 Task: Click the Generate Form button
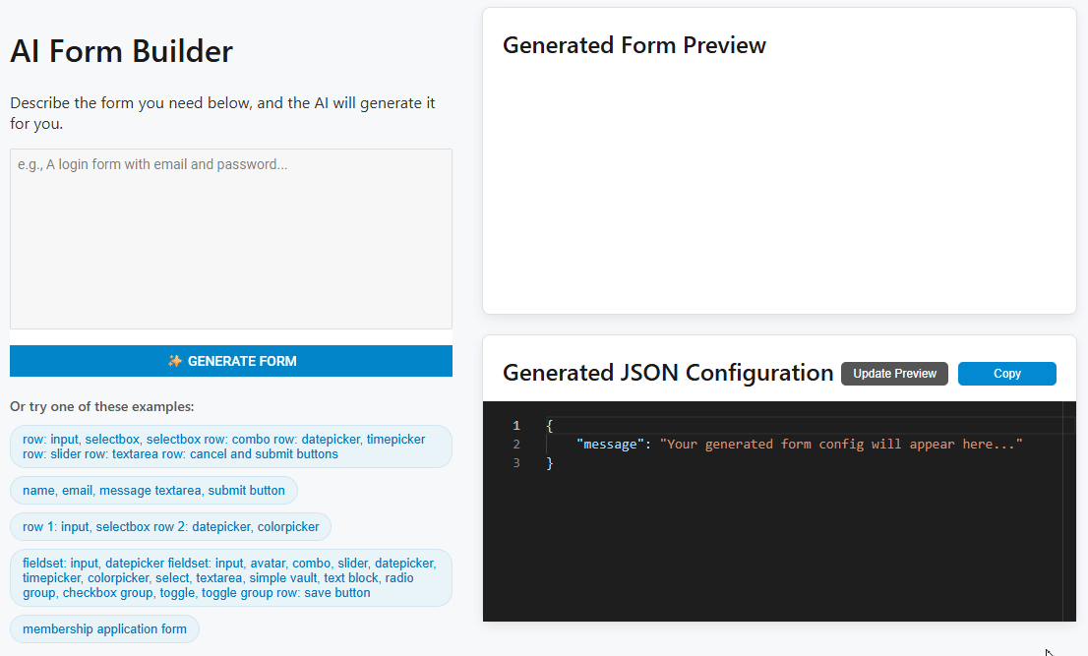231,361
